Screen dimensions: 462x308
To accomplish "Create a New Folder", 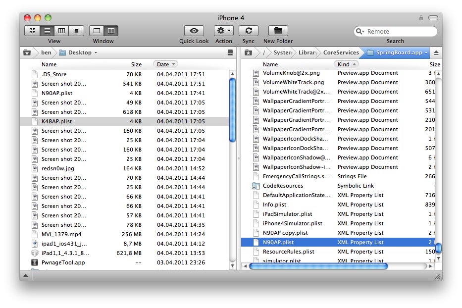I will click(278, 31).
